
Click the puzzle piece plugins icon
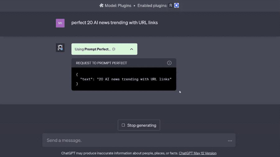pos(101,5)
